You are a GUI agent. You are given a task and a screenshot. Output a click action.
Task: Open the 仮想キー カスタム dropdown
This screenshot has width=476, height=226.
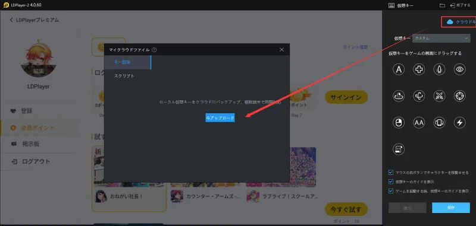click(x=441, y=38)
